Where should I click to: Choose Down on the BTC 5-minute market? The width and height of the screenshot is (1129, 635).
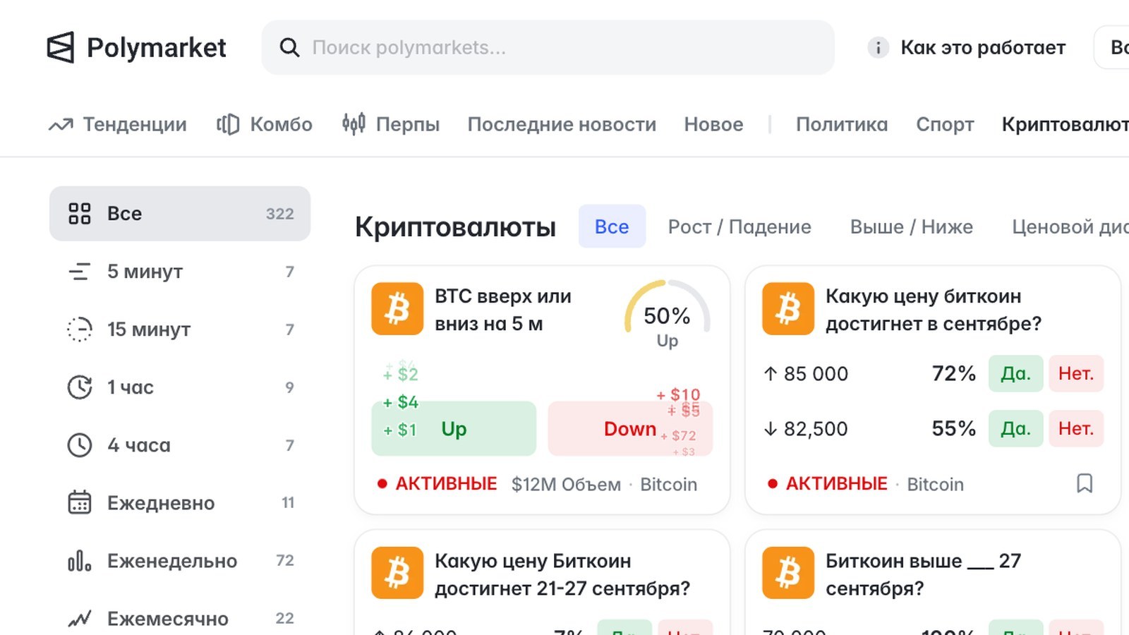coord(630,428)
